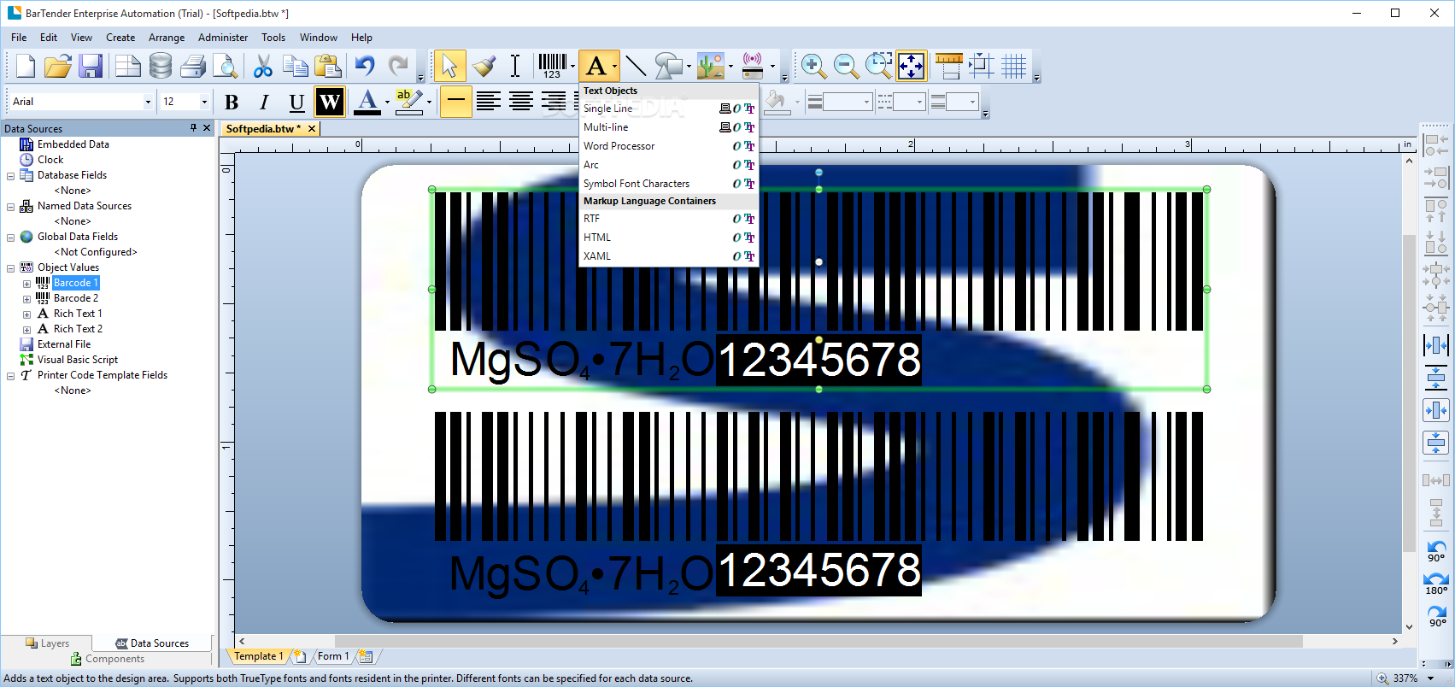Expand the Barcode 1 tree node
This screenshot has width=1455, height=687.
pos(26,284)
